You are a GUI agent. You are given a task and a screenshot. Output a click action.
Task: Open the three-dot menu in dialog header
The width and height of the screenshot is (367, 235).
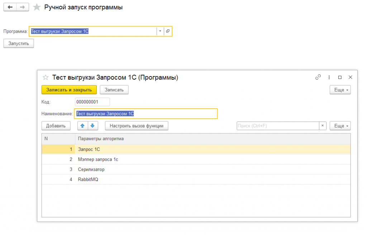329,77
